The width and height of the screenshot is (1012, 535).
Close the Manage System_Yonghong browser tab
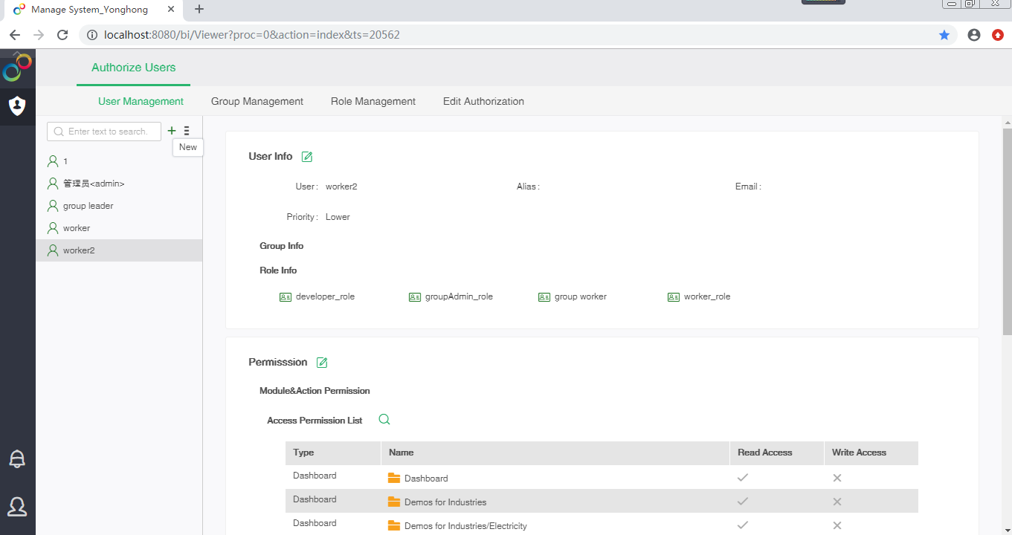tap(172, 10)
